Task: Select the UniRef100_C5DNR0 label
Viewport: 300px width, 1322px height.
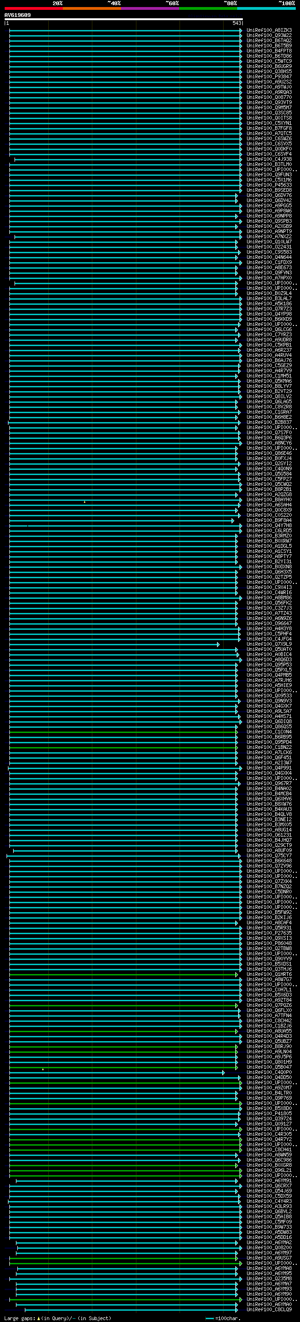Action: pyautogui.click(x=269, y=891)
